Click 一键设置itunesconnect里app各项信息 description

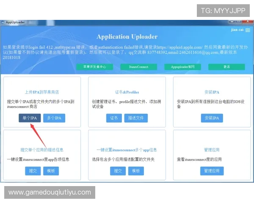pyautogui.click(x=38, y=159)
